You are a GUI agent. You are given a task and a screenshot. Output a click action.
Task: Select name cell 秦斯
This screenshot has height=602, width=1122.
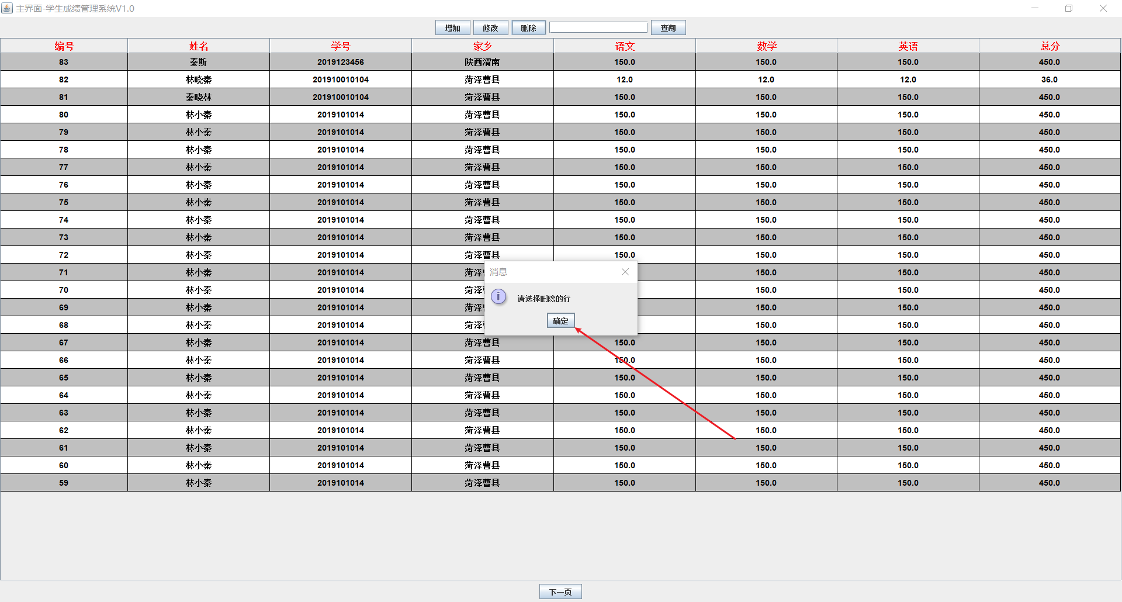(199, 62)
